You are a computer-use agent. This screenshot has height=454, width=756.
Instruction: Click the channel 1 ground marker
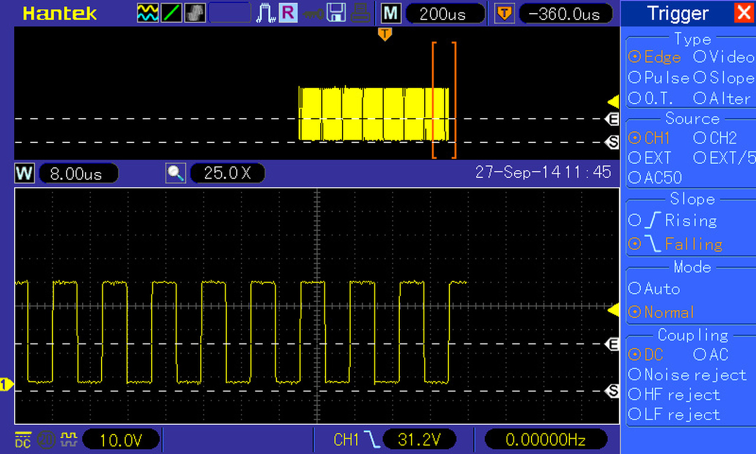(x=6, y=385)
